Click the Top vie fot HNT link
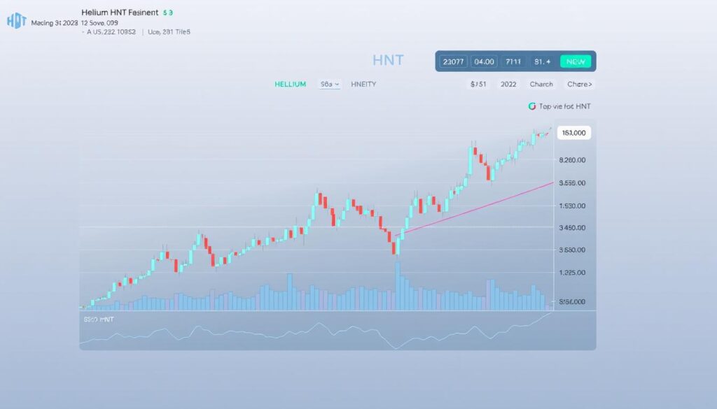 tap(565, 106)
